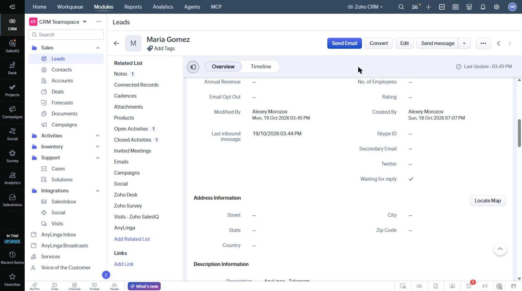Open SalesIQ in left app rail
The height and width of the screenshot is (291, 522).
[12, 46]
